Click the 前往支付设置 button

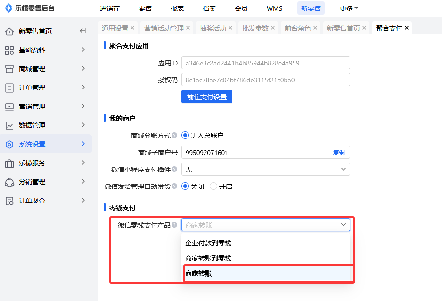pos(207,97)
